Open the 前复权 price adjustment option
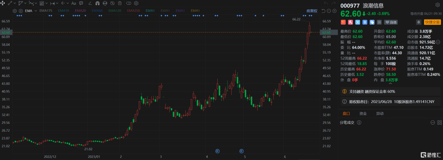This screenshot has width=443, height=160. [x=312, y=11]
